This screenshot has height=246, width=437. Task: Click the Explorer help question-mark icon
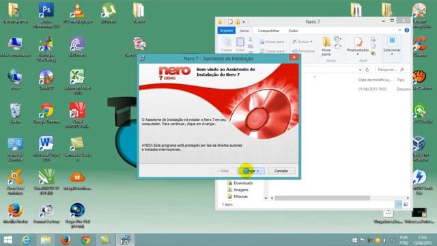pos(407,30)
